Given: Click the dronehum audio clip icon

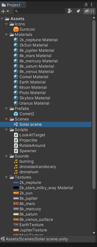Looking at the screenshot, I should 16,172.
